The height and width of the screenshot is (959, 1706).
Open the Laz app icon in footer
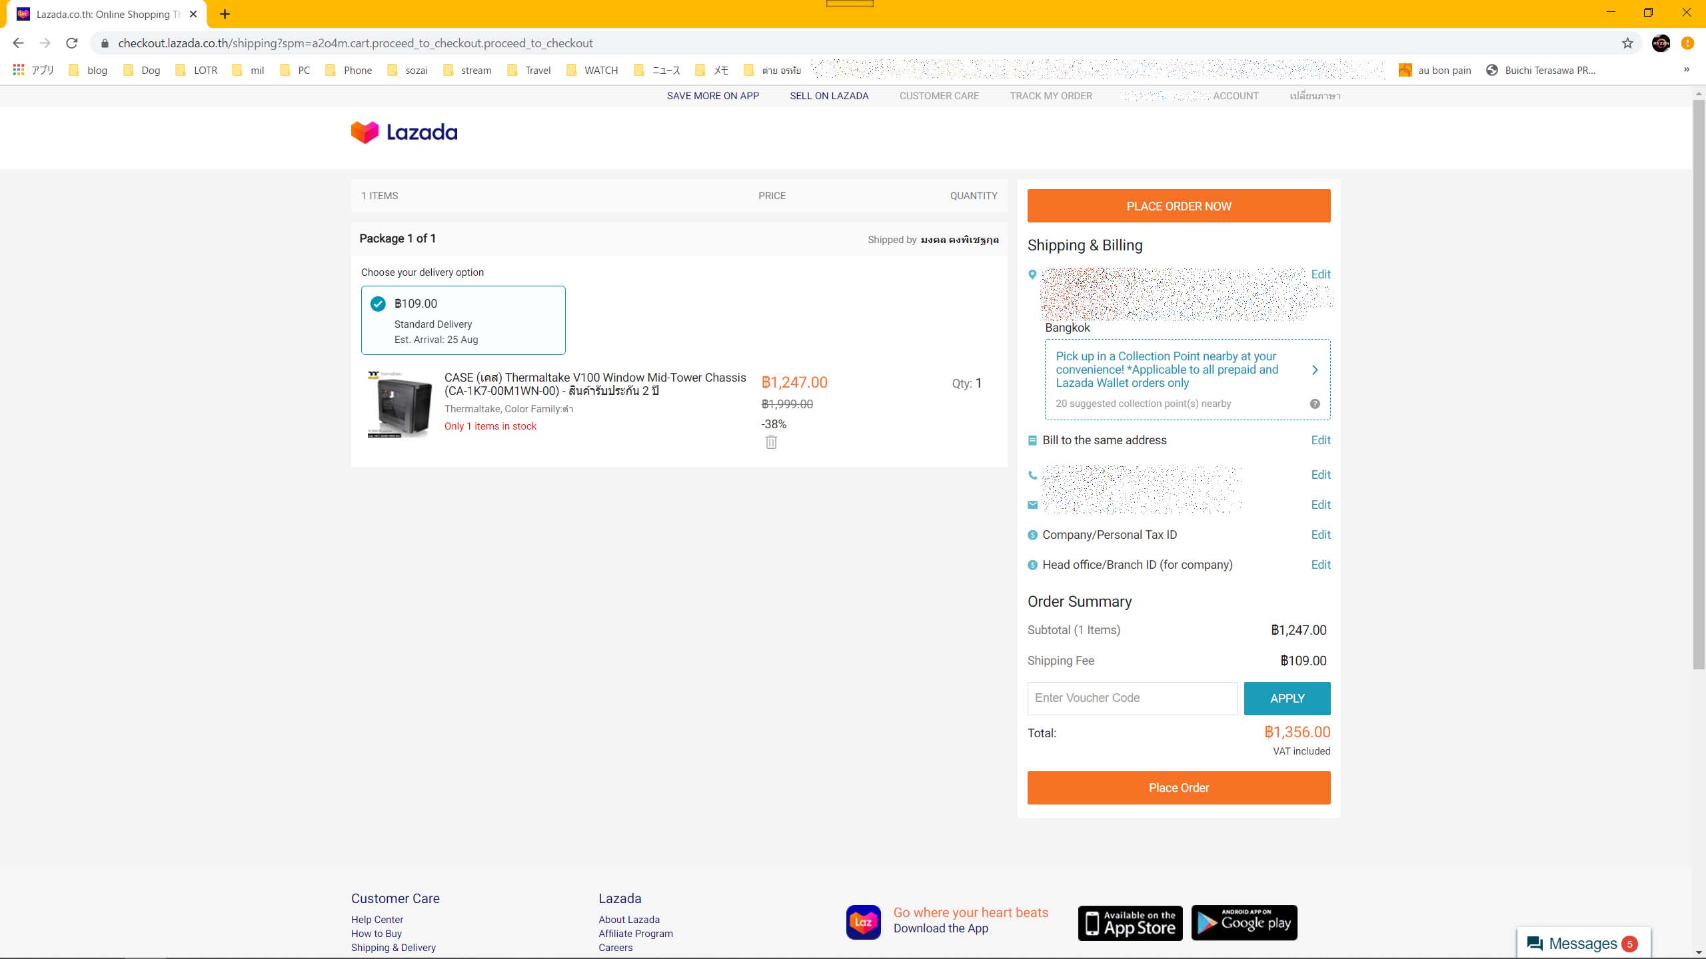863,922
